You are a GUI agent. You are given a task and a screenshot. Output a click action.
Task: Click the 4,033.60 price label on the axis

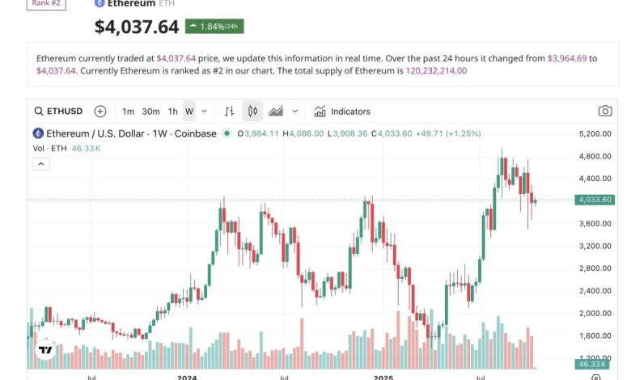[x=595, y=200]
